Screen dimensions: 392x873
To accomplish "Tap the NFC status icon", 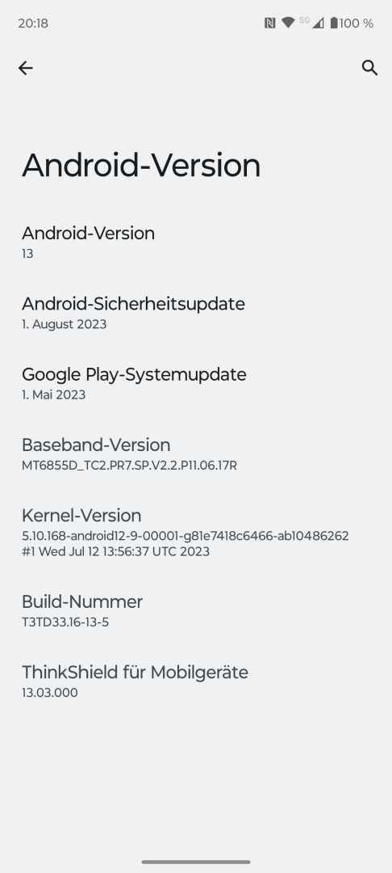I will (270, 23).
